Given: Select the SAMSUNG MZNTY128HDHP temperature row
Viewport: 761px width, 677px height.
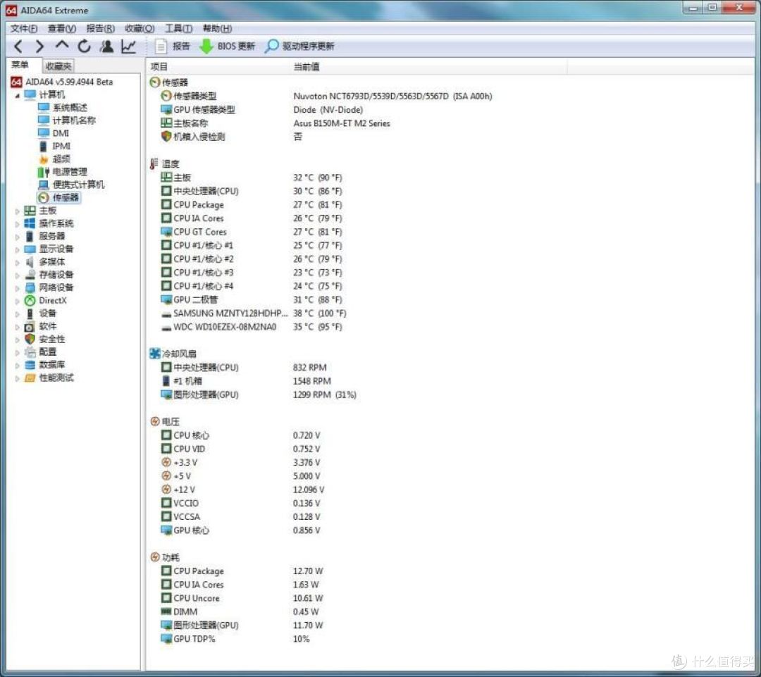Looking at the screenshot, I should click(254, 313).
